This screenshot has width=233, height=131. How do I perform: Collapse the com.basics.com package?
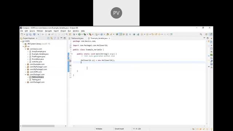(25, 49)
